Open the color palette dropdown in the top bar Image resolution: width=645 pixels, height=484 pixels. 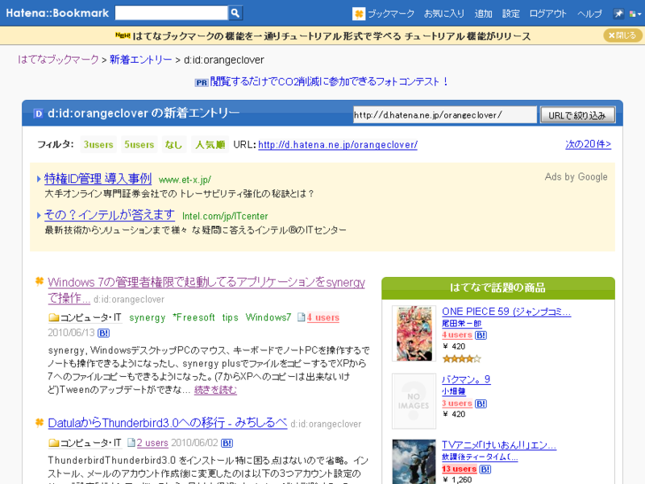tap(635, 12)
